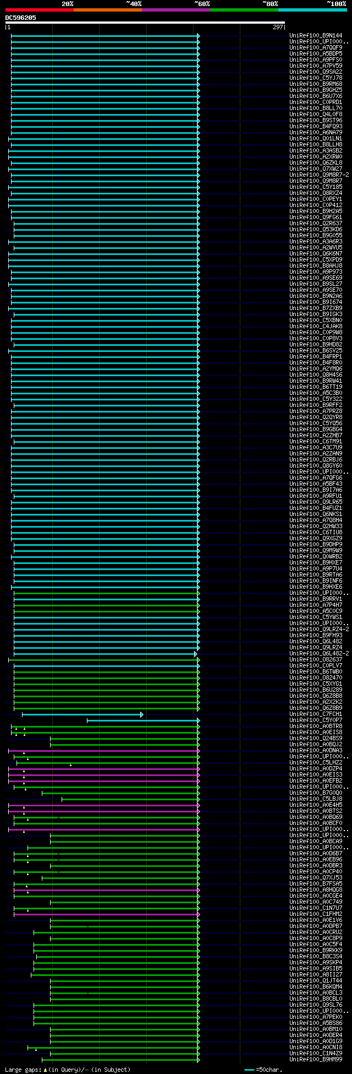Select hit label UniRef100_Q4L0F8
Screen dimensions: 352x1074
click(316, 115)
